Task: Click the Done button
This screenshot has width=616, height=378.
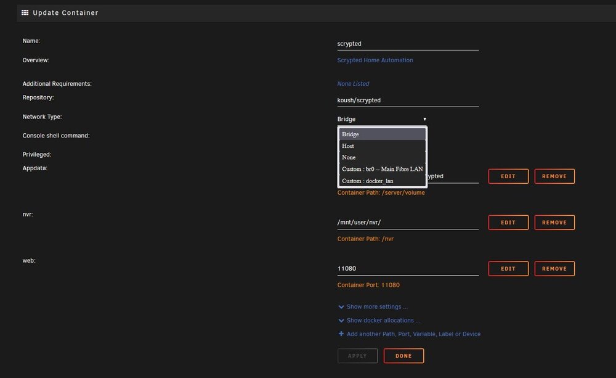Action: 403,356
